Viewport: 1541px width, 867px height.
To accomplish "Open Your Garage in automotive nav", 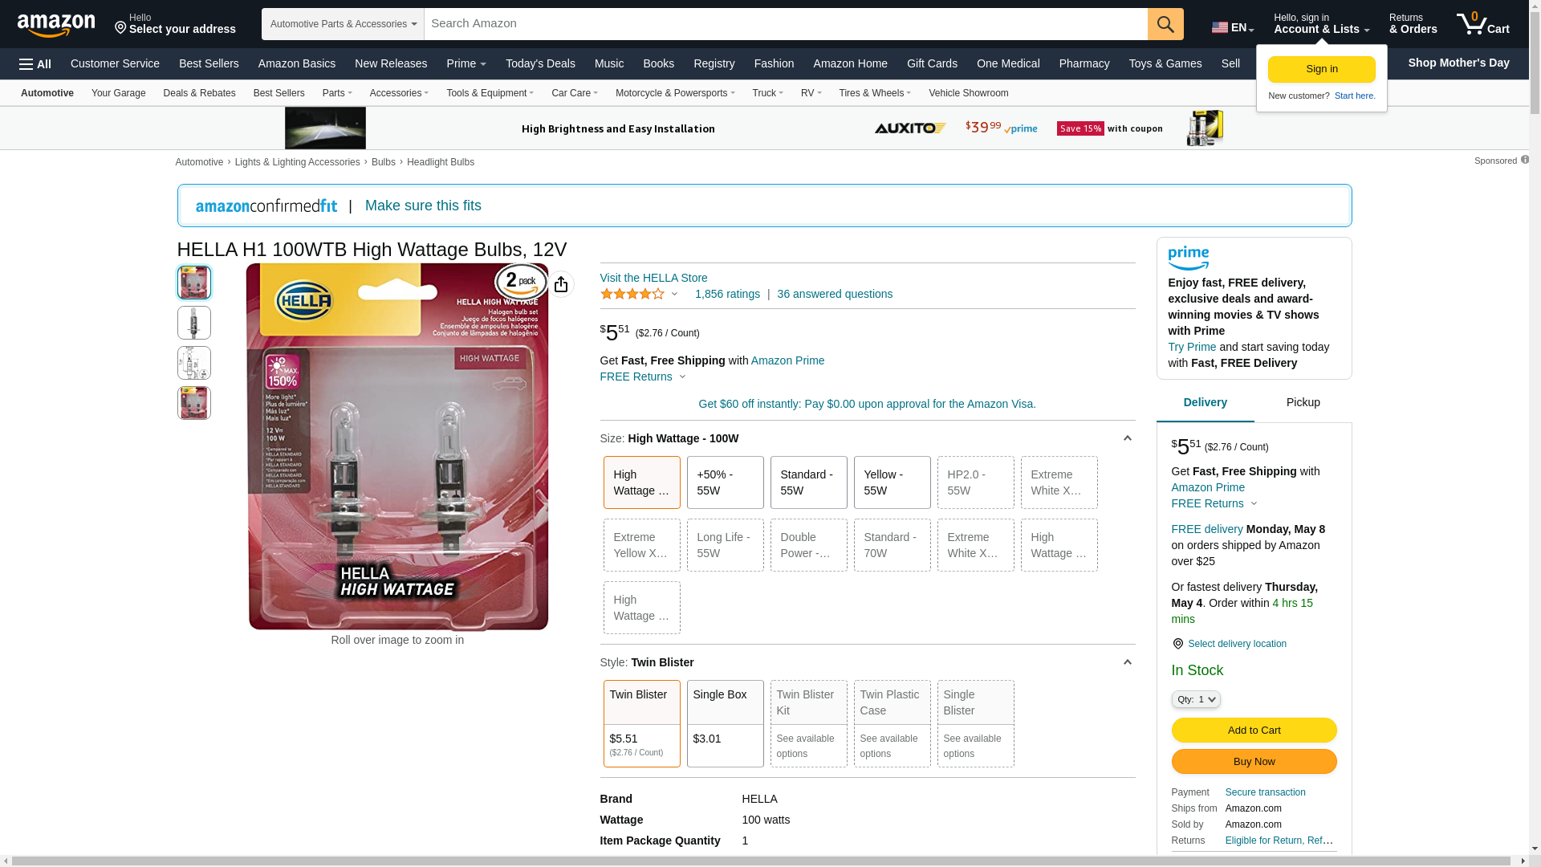I will click(119, 93).
